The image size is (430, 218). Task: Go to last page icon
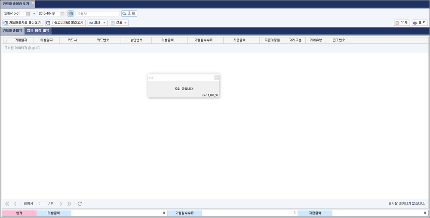tap(69, 203)
